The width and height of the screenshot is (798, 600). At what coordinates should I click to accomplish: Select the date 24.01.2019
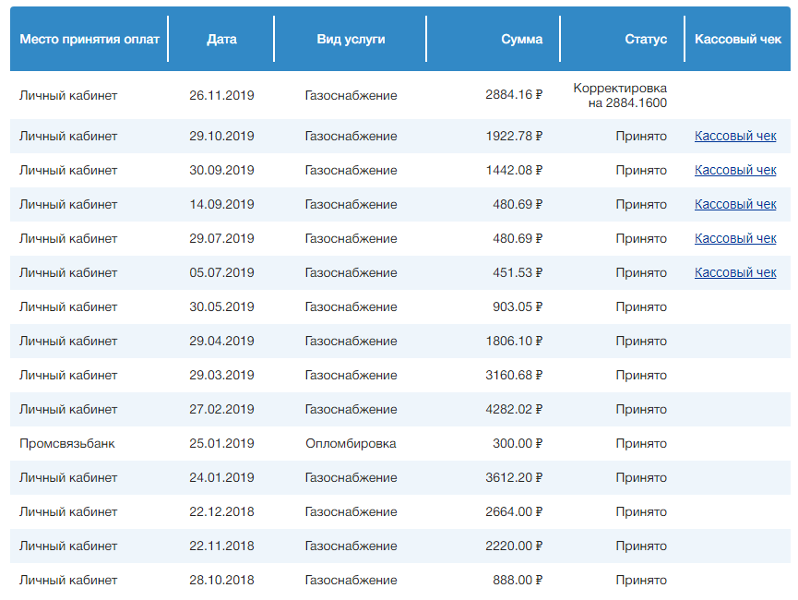point(221,477)
